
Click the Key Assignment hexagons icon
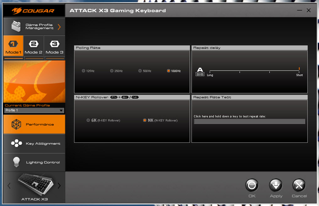16,143
